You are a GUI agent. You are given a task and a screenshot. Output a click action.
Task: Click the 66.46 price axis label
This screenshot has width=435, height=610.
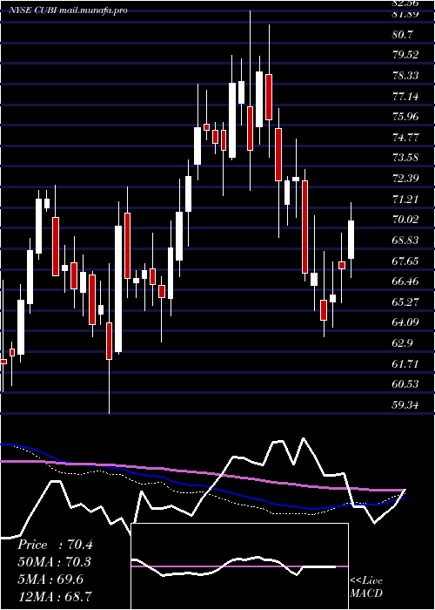pyautogui.click(x=405, y=281)
